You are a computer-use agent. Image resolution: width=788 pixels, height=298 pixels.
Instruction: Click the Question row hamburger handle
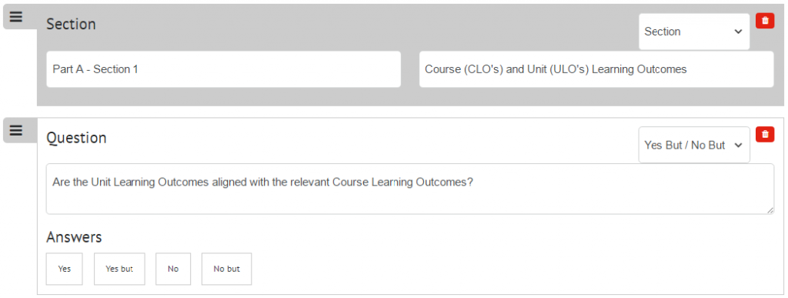17,131
